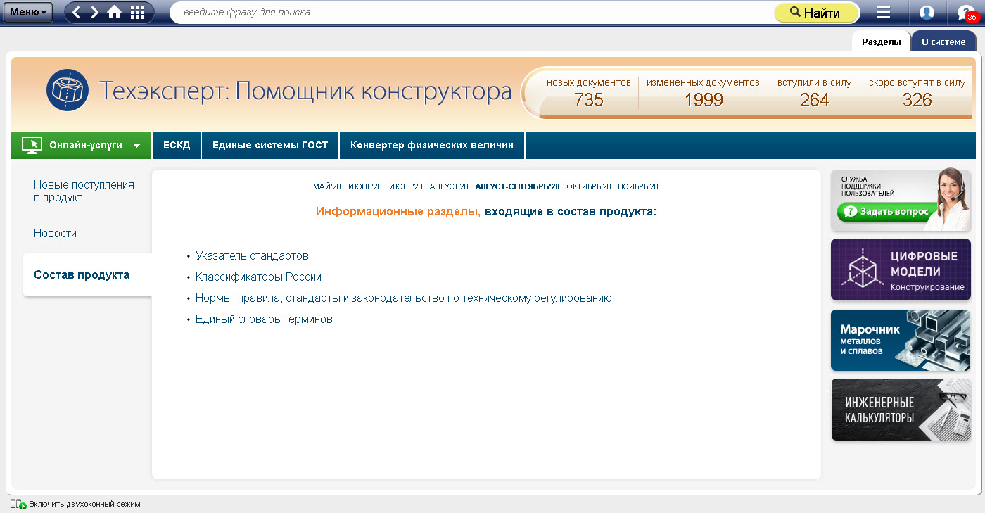
Task: Open the Цифровые модели Конструирование banner
Action: click(901, 270)
